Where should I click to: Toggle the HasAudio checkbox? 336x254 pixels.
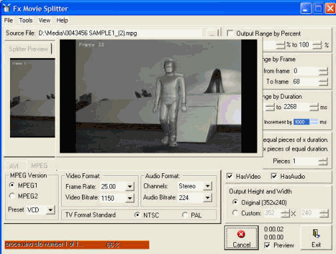[x=274, y=176]
